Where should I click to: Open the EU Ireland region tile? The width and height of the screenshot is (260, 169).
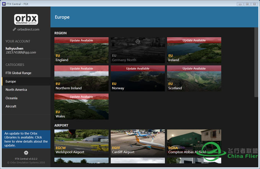194,50
